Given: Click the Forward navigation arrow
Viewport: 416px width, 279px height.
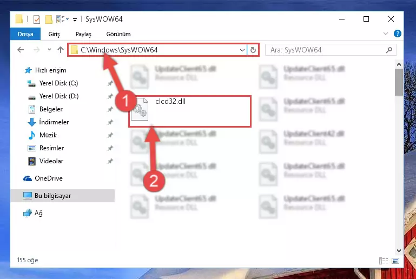Looking at the screenshot, I should pyautogui.click(x=36, y=50).
